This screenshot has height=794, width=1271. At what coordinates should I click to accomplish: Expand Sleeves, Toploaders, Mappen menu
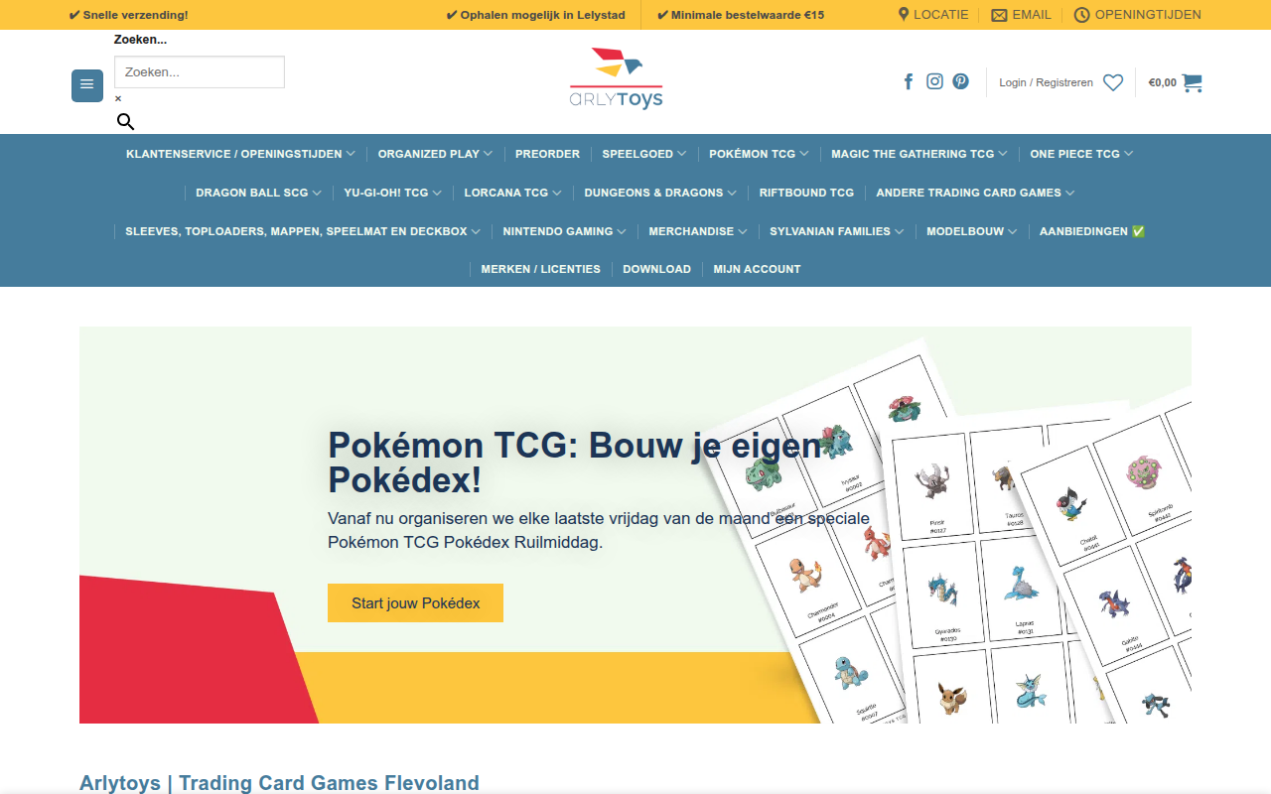click(x=303, y=231)
